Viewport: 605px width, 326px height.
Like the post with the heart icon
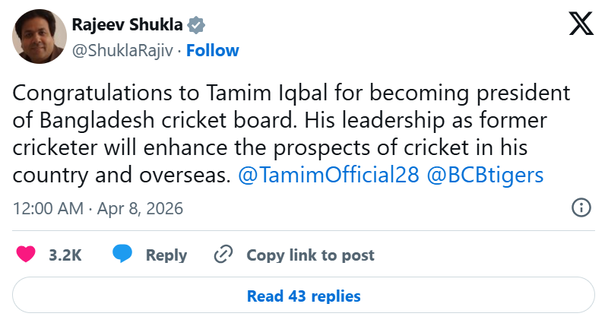(x=27, y=255)
